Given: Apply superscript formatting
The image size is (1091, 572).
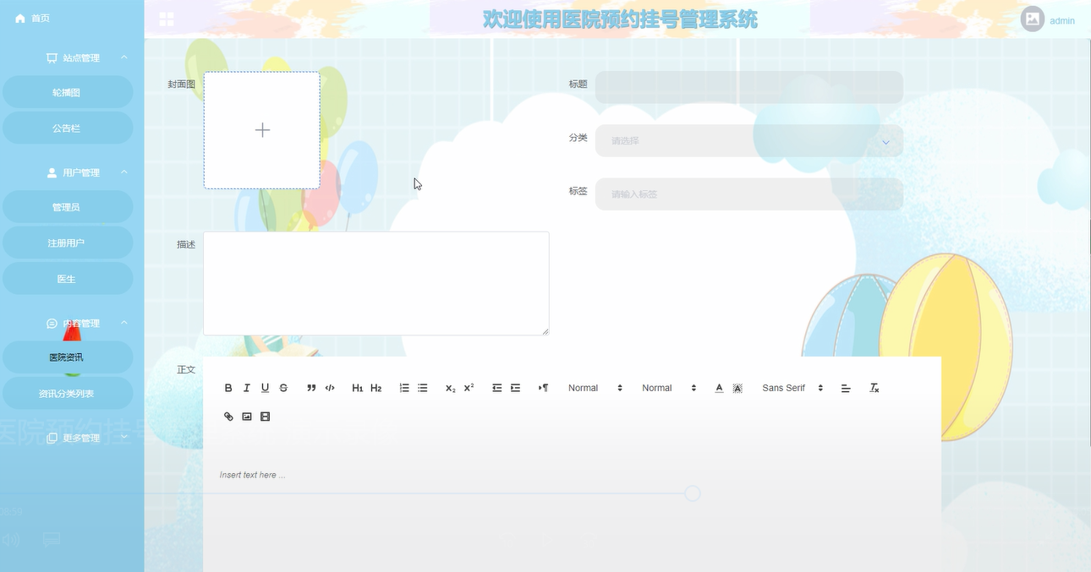Looking at the screenshot, I should pos(469,388).
